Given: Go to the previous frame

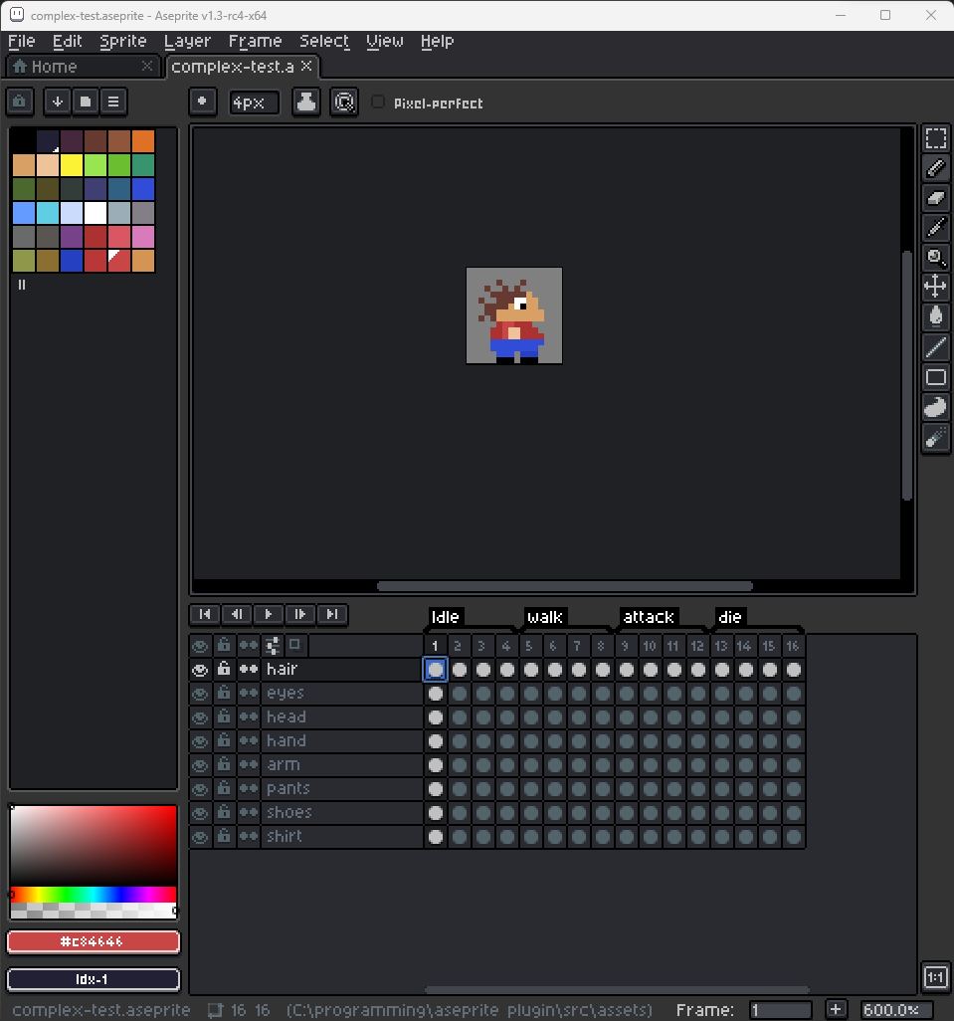Looking at the screenshot, I should click(x=237, y=614).
